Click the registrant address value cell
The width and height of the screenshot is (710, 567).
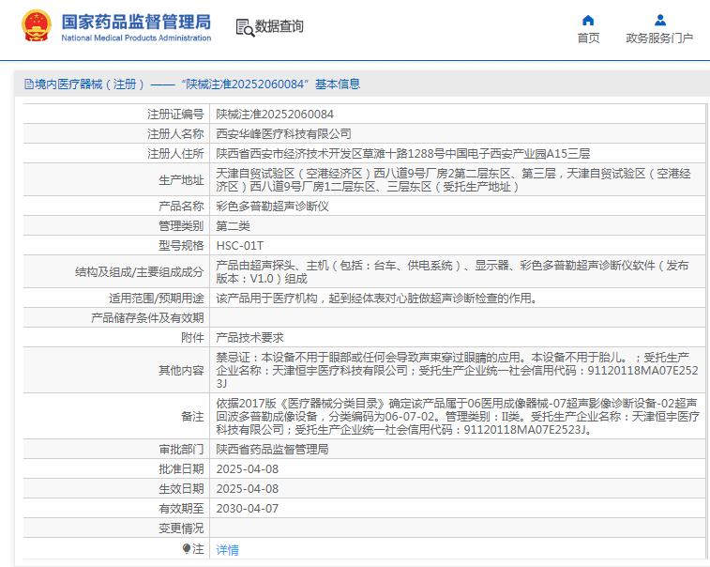tap(458, 154)
